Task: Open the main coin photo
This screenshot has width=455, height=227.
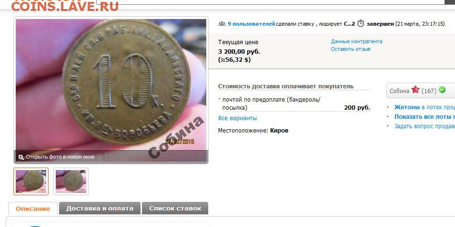Action: [x=111, y=90]
